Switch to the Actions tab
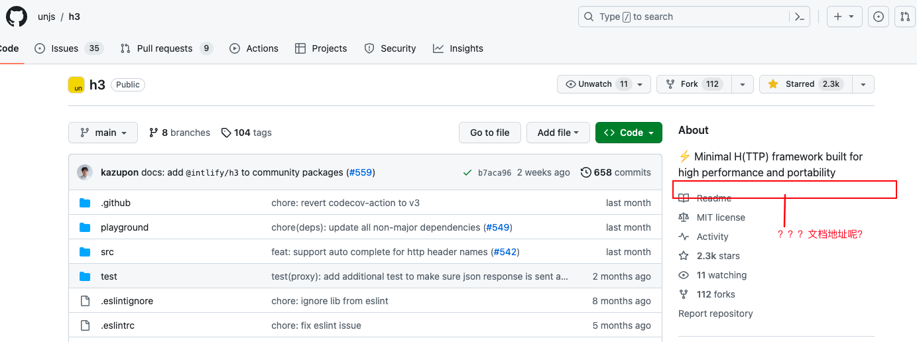Screen dimensions: 917x342 [254, 48]
